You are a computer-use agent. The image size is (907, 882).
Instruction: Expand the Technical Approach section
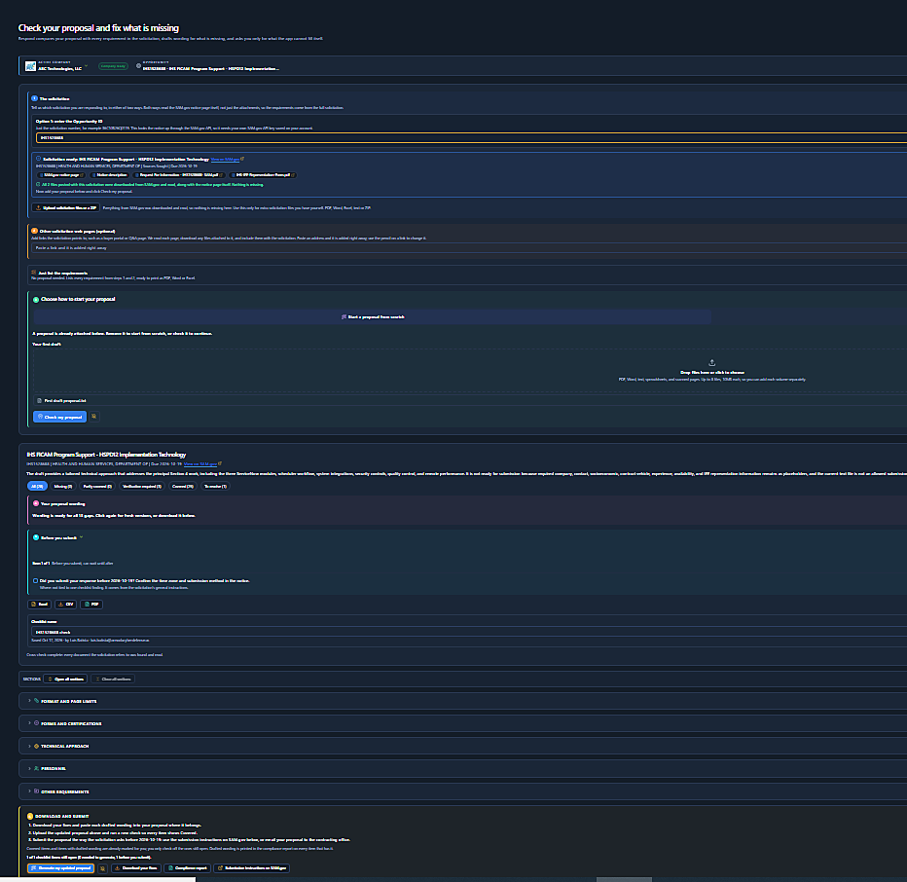(x=463, y=746)
